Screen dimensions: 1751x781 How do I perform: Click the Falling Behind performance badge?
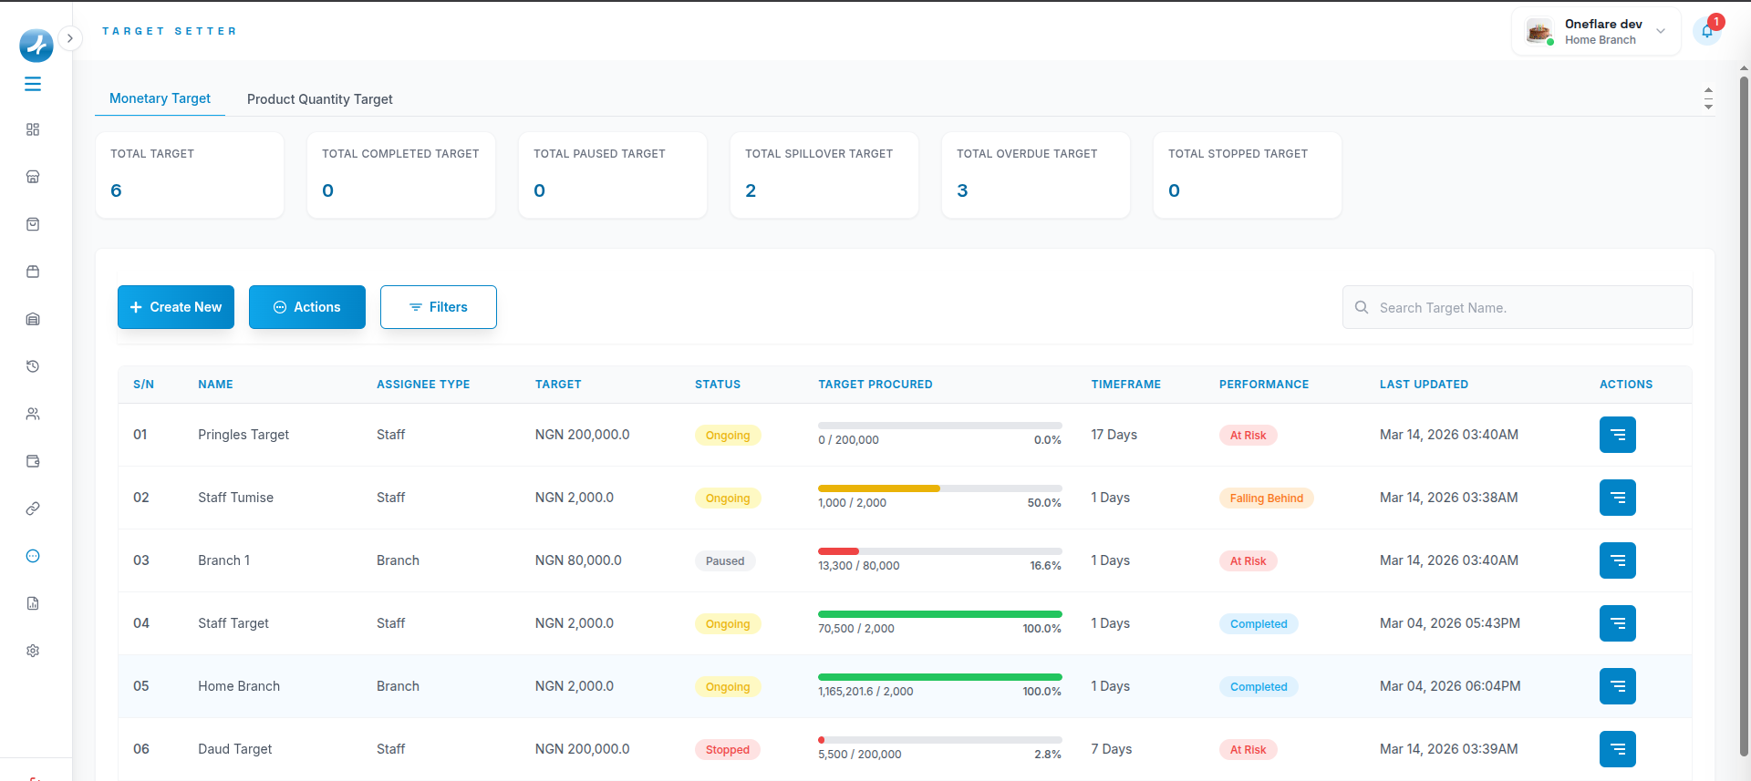[1266, 498]
